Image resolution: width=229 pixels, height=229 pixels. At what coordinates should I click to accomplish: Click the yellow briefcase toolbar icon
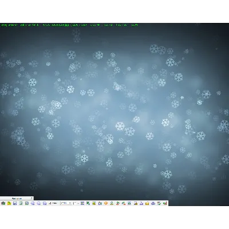[147, 203]
